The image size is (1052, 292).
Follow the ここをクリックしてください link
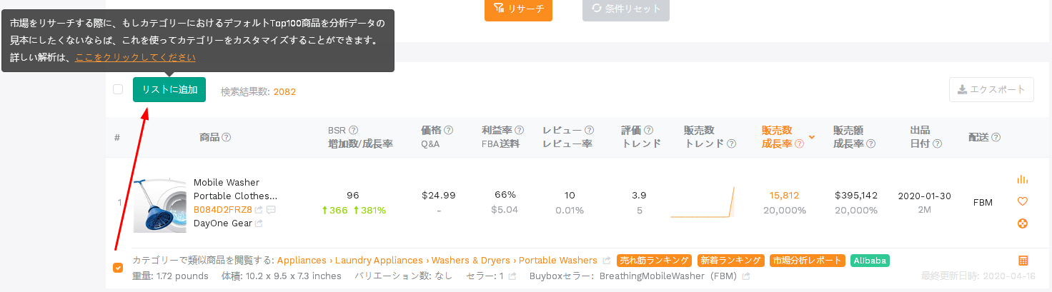135,57
